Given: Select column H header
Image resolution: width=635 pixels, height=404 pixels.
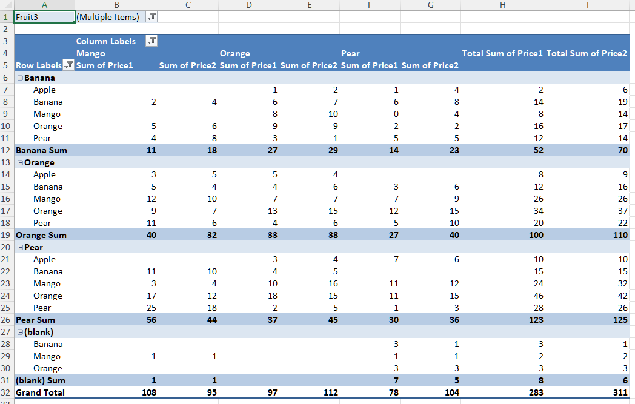Looking at the screenshot, I should 502,5.
